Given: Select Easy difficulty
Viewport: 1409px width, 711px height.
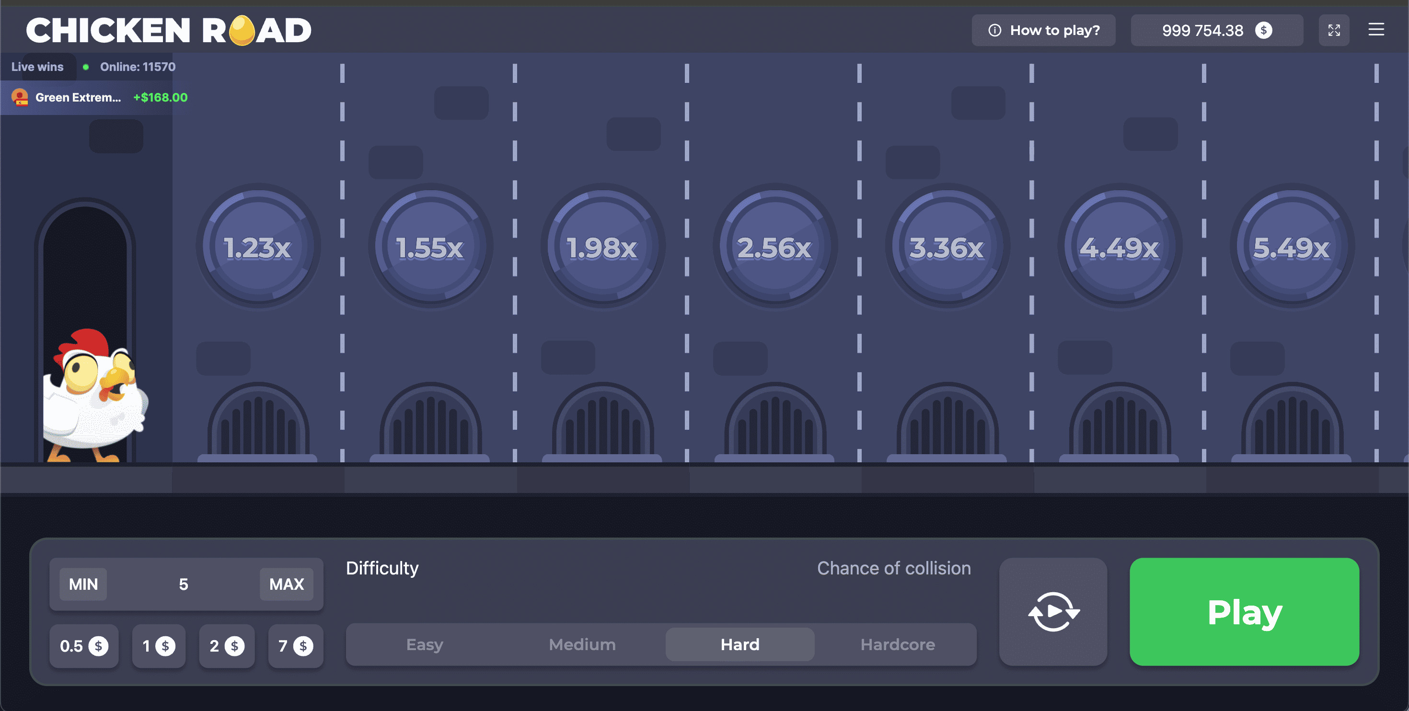Looking at the screenshot, I should (x=425, y=644).
